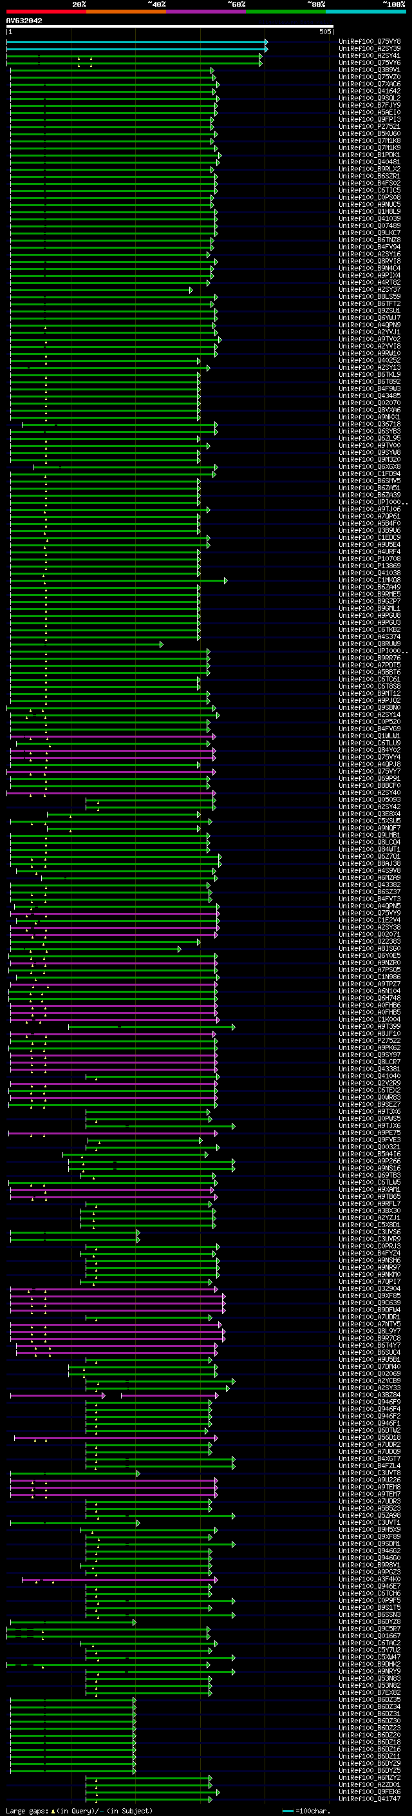The width and height of the screenshot is (412, 1816).
Task: Click UniRef100_Q9LMB1 entry
Action: pos(370,835)
